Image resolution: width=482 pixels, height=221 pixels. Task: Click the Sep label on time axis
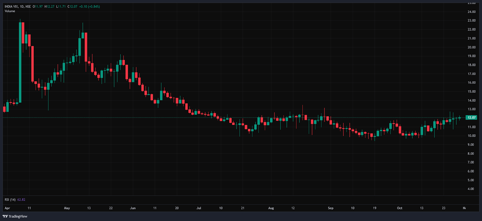coord(330,208)
